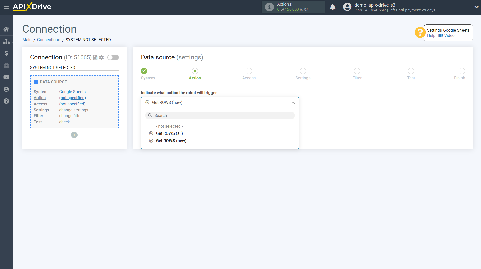Open the Home sidebar icon
Viewport: 481px width, 269px height.
click(x=6, y=29)
